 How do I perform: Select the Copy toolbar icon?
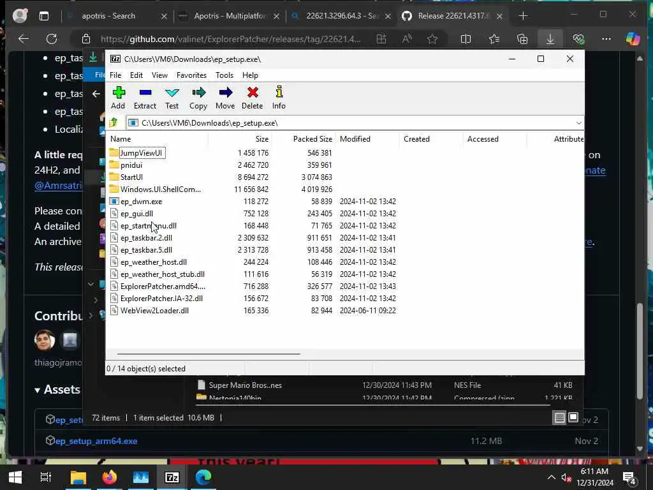198,98
